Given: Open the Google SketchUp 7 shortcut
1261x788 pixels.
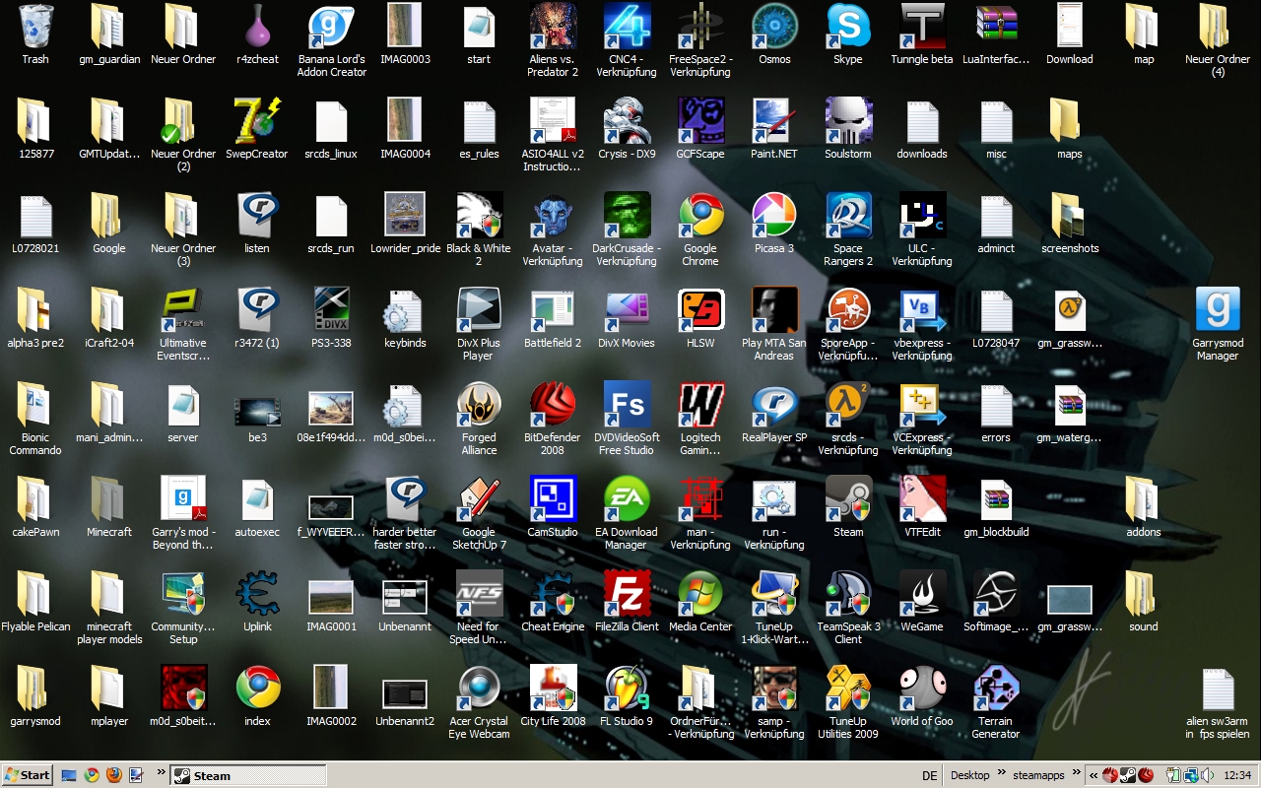Looking at the screenshot, I should pyautogui.click(x=479, y=500).
